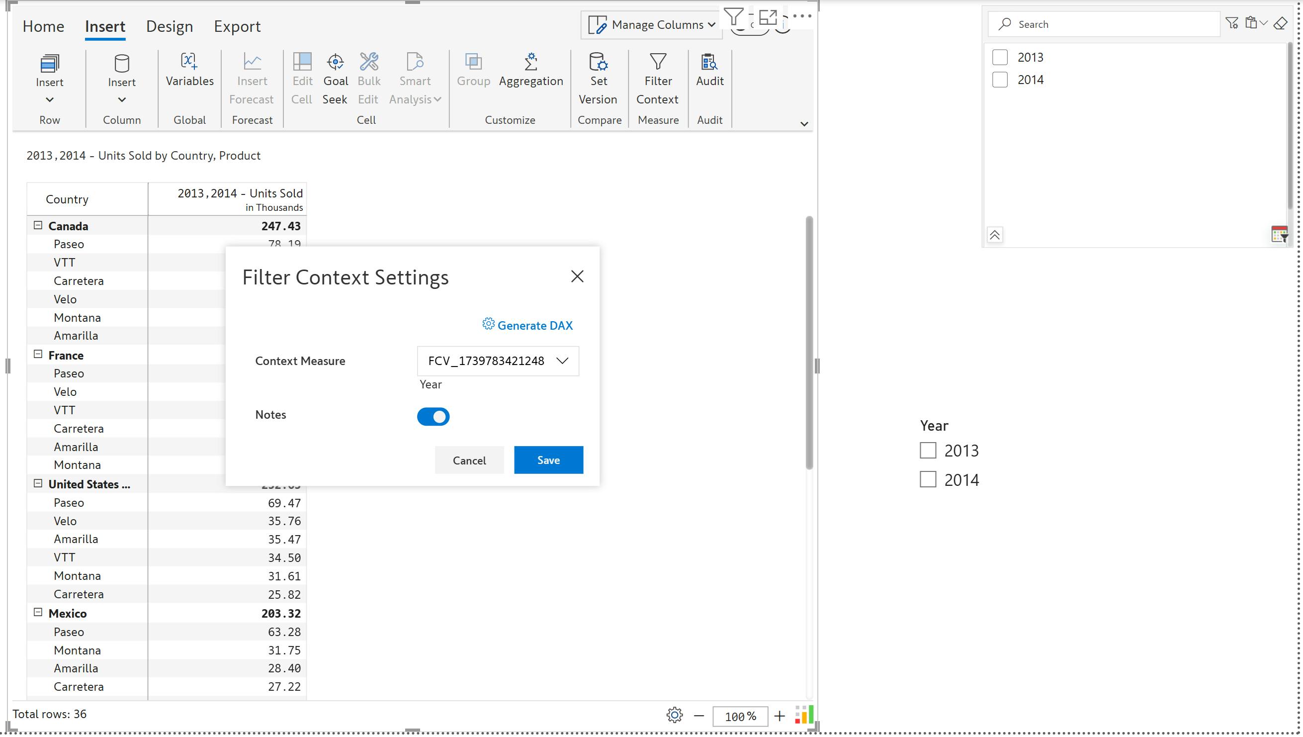Screen dimensions: 1303x737
Task: Switch to the Export tab
Action: 237,26
